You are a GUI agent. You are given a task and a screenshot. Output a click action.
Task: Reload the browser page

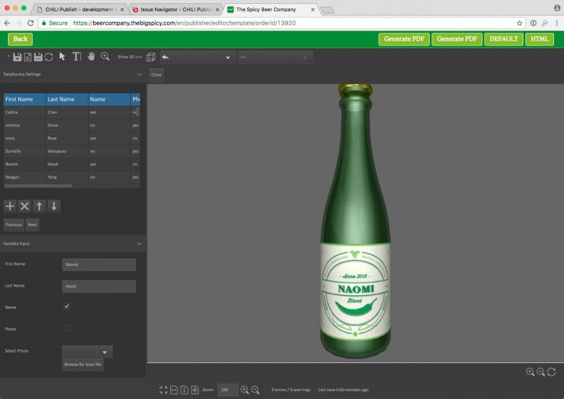[31, 23]
